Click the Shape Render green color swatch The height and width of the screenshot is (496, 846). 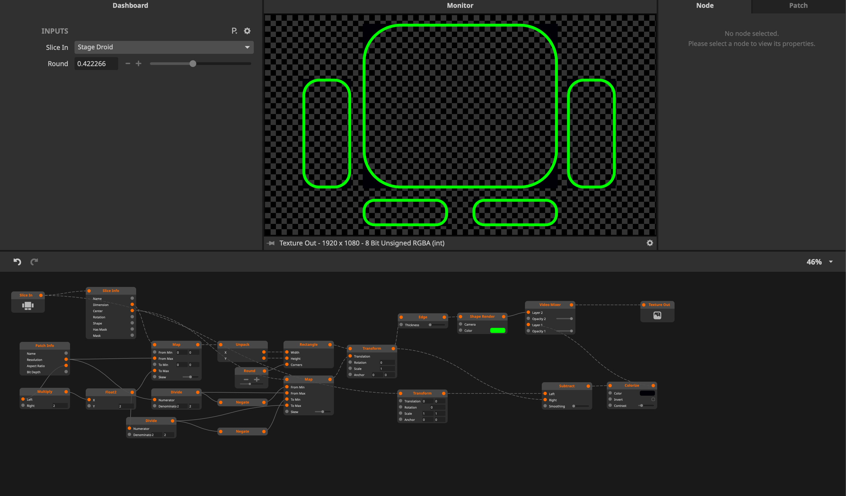point(498,330)
